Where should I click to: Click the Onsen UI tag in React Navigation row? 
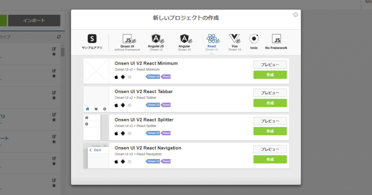click(153, 161)
